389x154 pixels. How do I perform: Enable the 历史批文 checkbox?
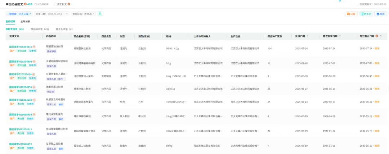click(55, 4)
